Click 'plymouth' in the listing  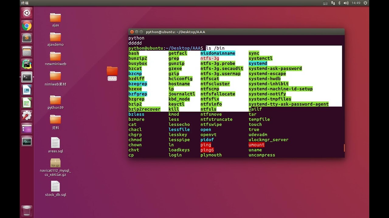(211, 155)
